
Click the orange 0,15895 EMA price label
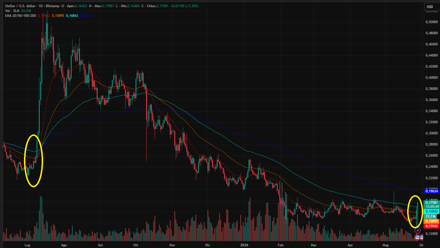click(431, 221)
